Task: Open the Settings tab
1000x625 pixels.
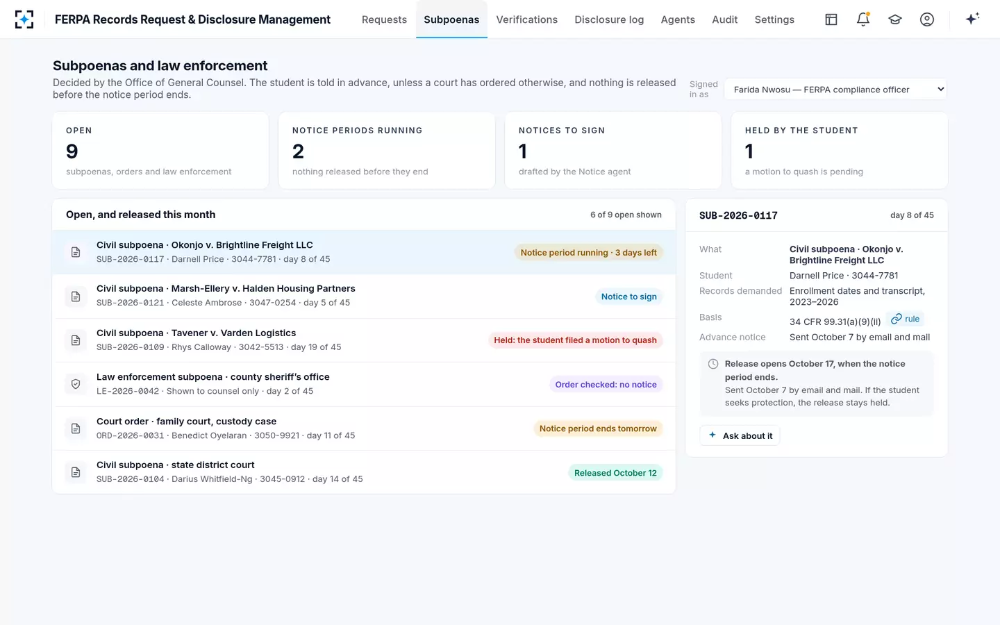Action: 774,19
